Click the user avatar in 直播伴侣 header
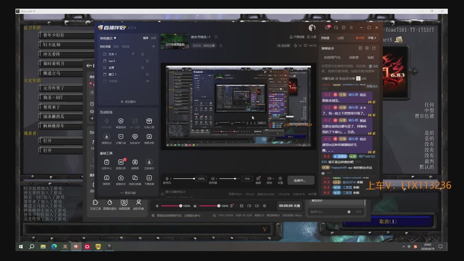 point(312,28)
